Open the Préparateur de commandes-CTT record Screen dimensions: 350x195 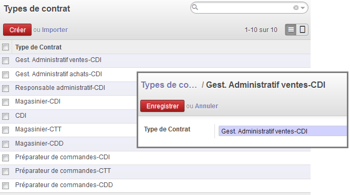click(x=63, y=171)
